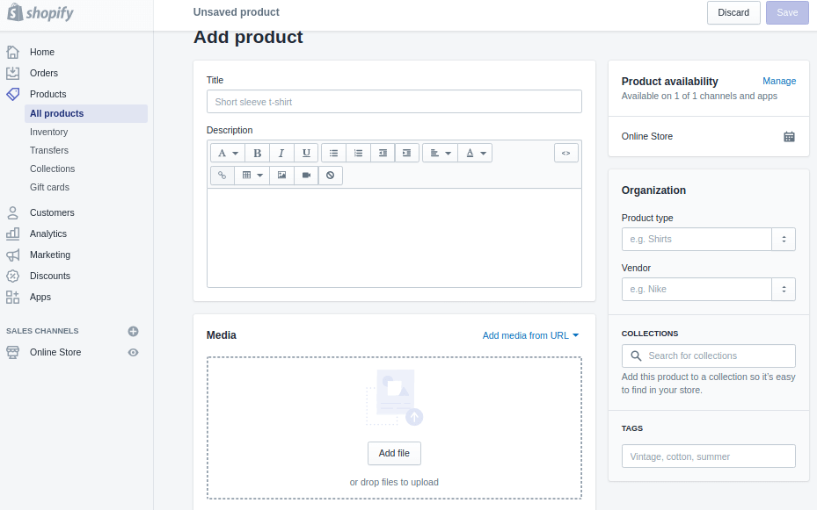Apply italic formatting to description text
The width and height of the screenshot is (817, 510).
[281, 153]
